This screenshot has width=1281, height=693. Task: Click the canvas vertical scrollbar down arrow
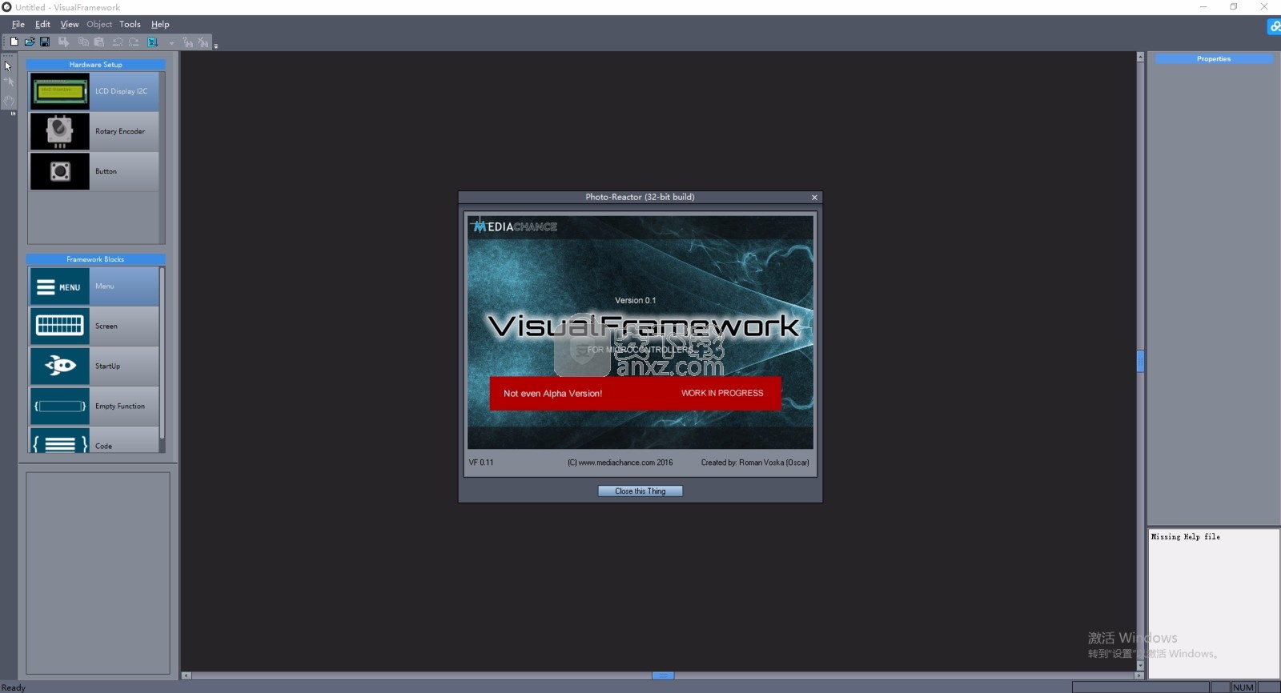click(x=1140, y=666)
